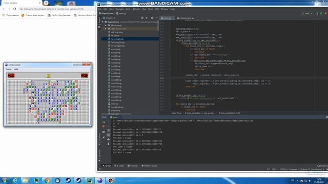Open the VCS menu in PyCharm
Screen dimensions: 328x184
(x=157, y=9)
